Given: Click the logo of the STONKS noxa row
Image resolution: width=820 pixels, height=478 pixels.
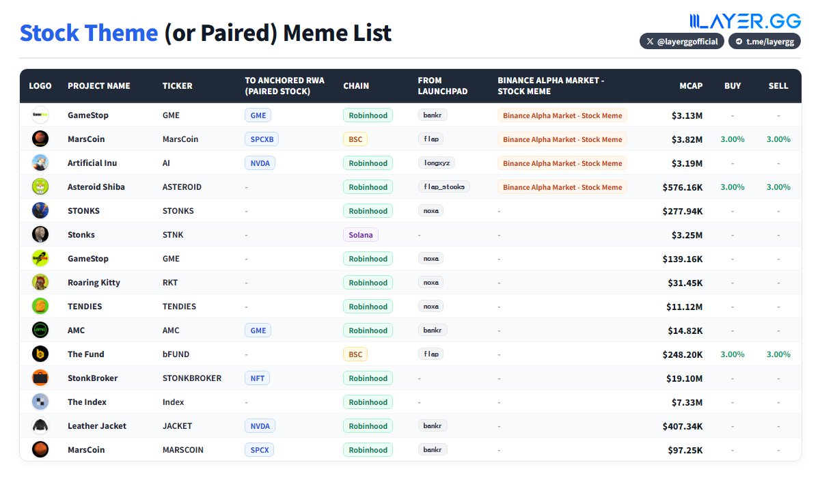Looking at the screenshot, I should pos(40,211).
